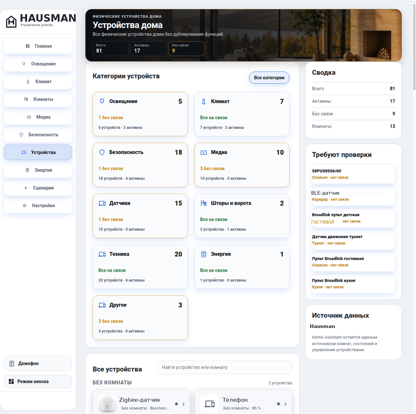This screenshot has width=416, height=414.
Task: Click the Zigbee-датчик device thumbnail
Action: pos(107,404)
